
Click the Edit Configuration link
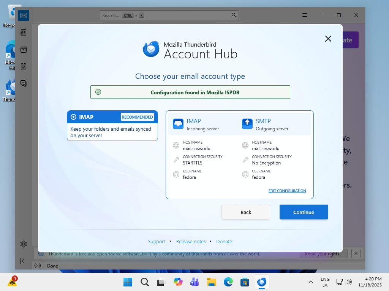tap(287, 191)
